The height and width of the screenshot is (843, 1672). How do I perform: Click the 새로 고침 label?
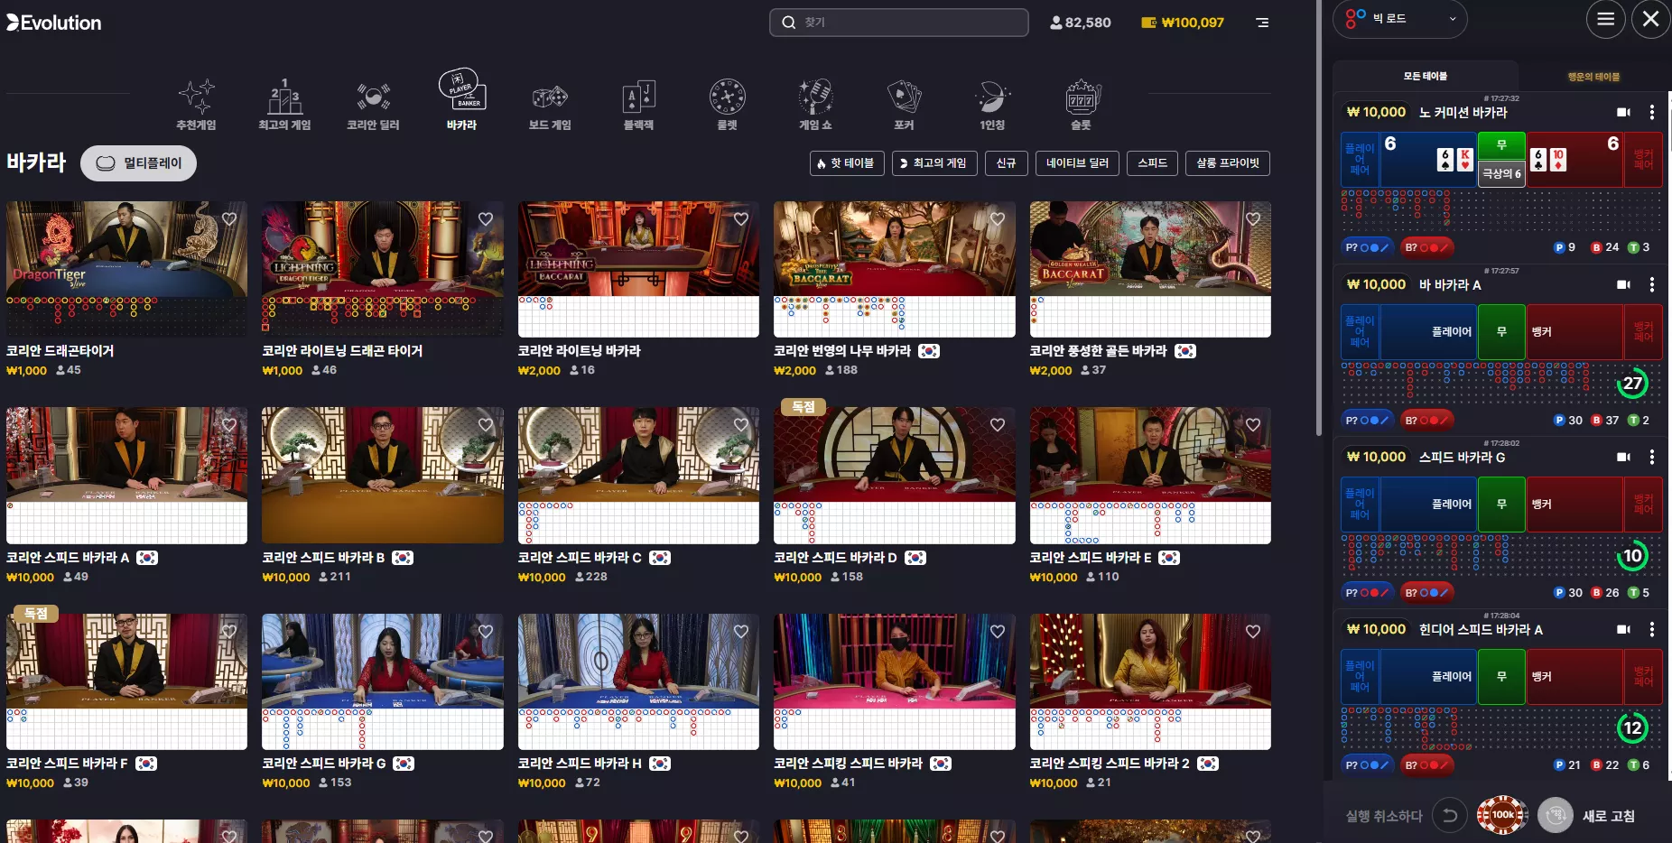[1609, 816]
